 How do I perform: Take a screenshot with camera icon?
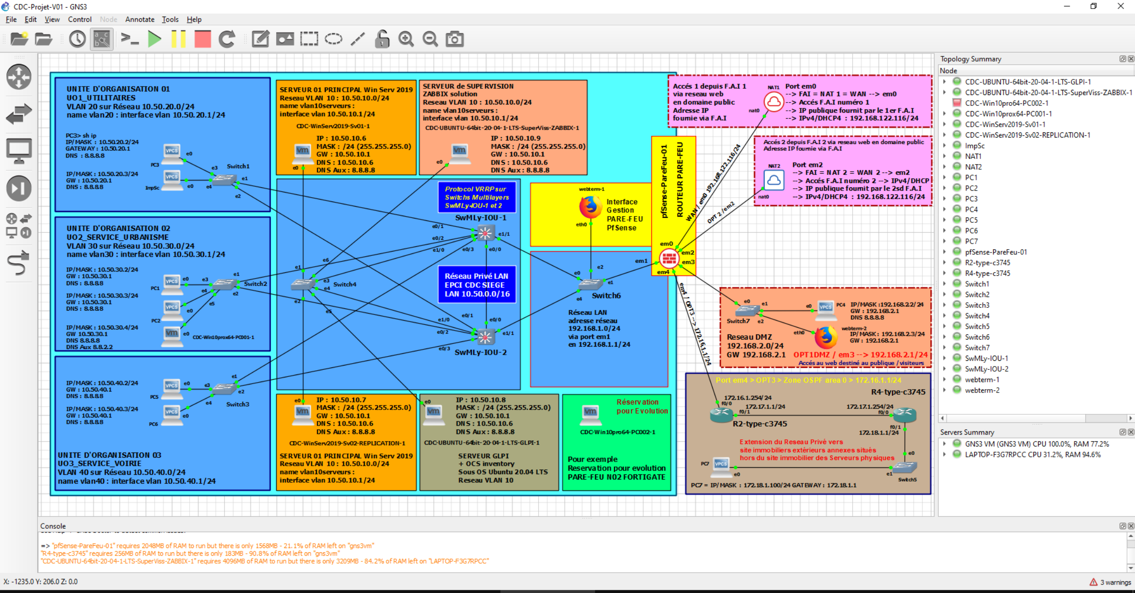click(x=454, y=39)
